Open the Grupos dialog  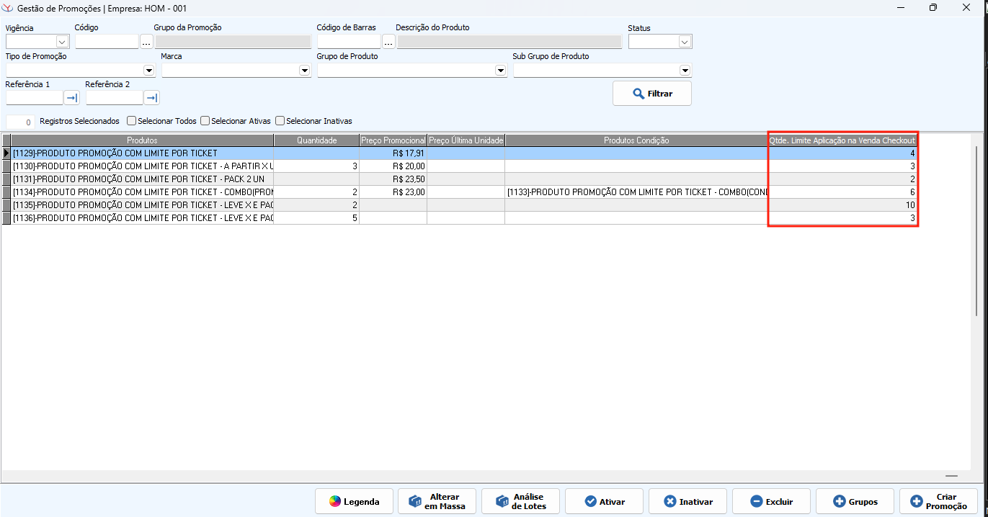[855, 501]
